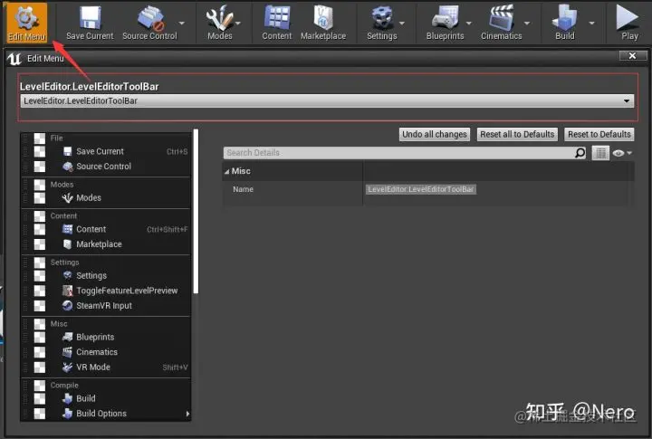
Task: Select VR Mode in the menu list
Action: coord(93,367)
